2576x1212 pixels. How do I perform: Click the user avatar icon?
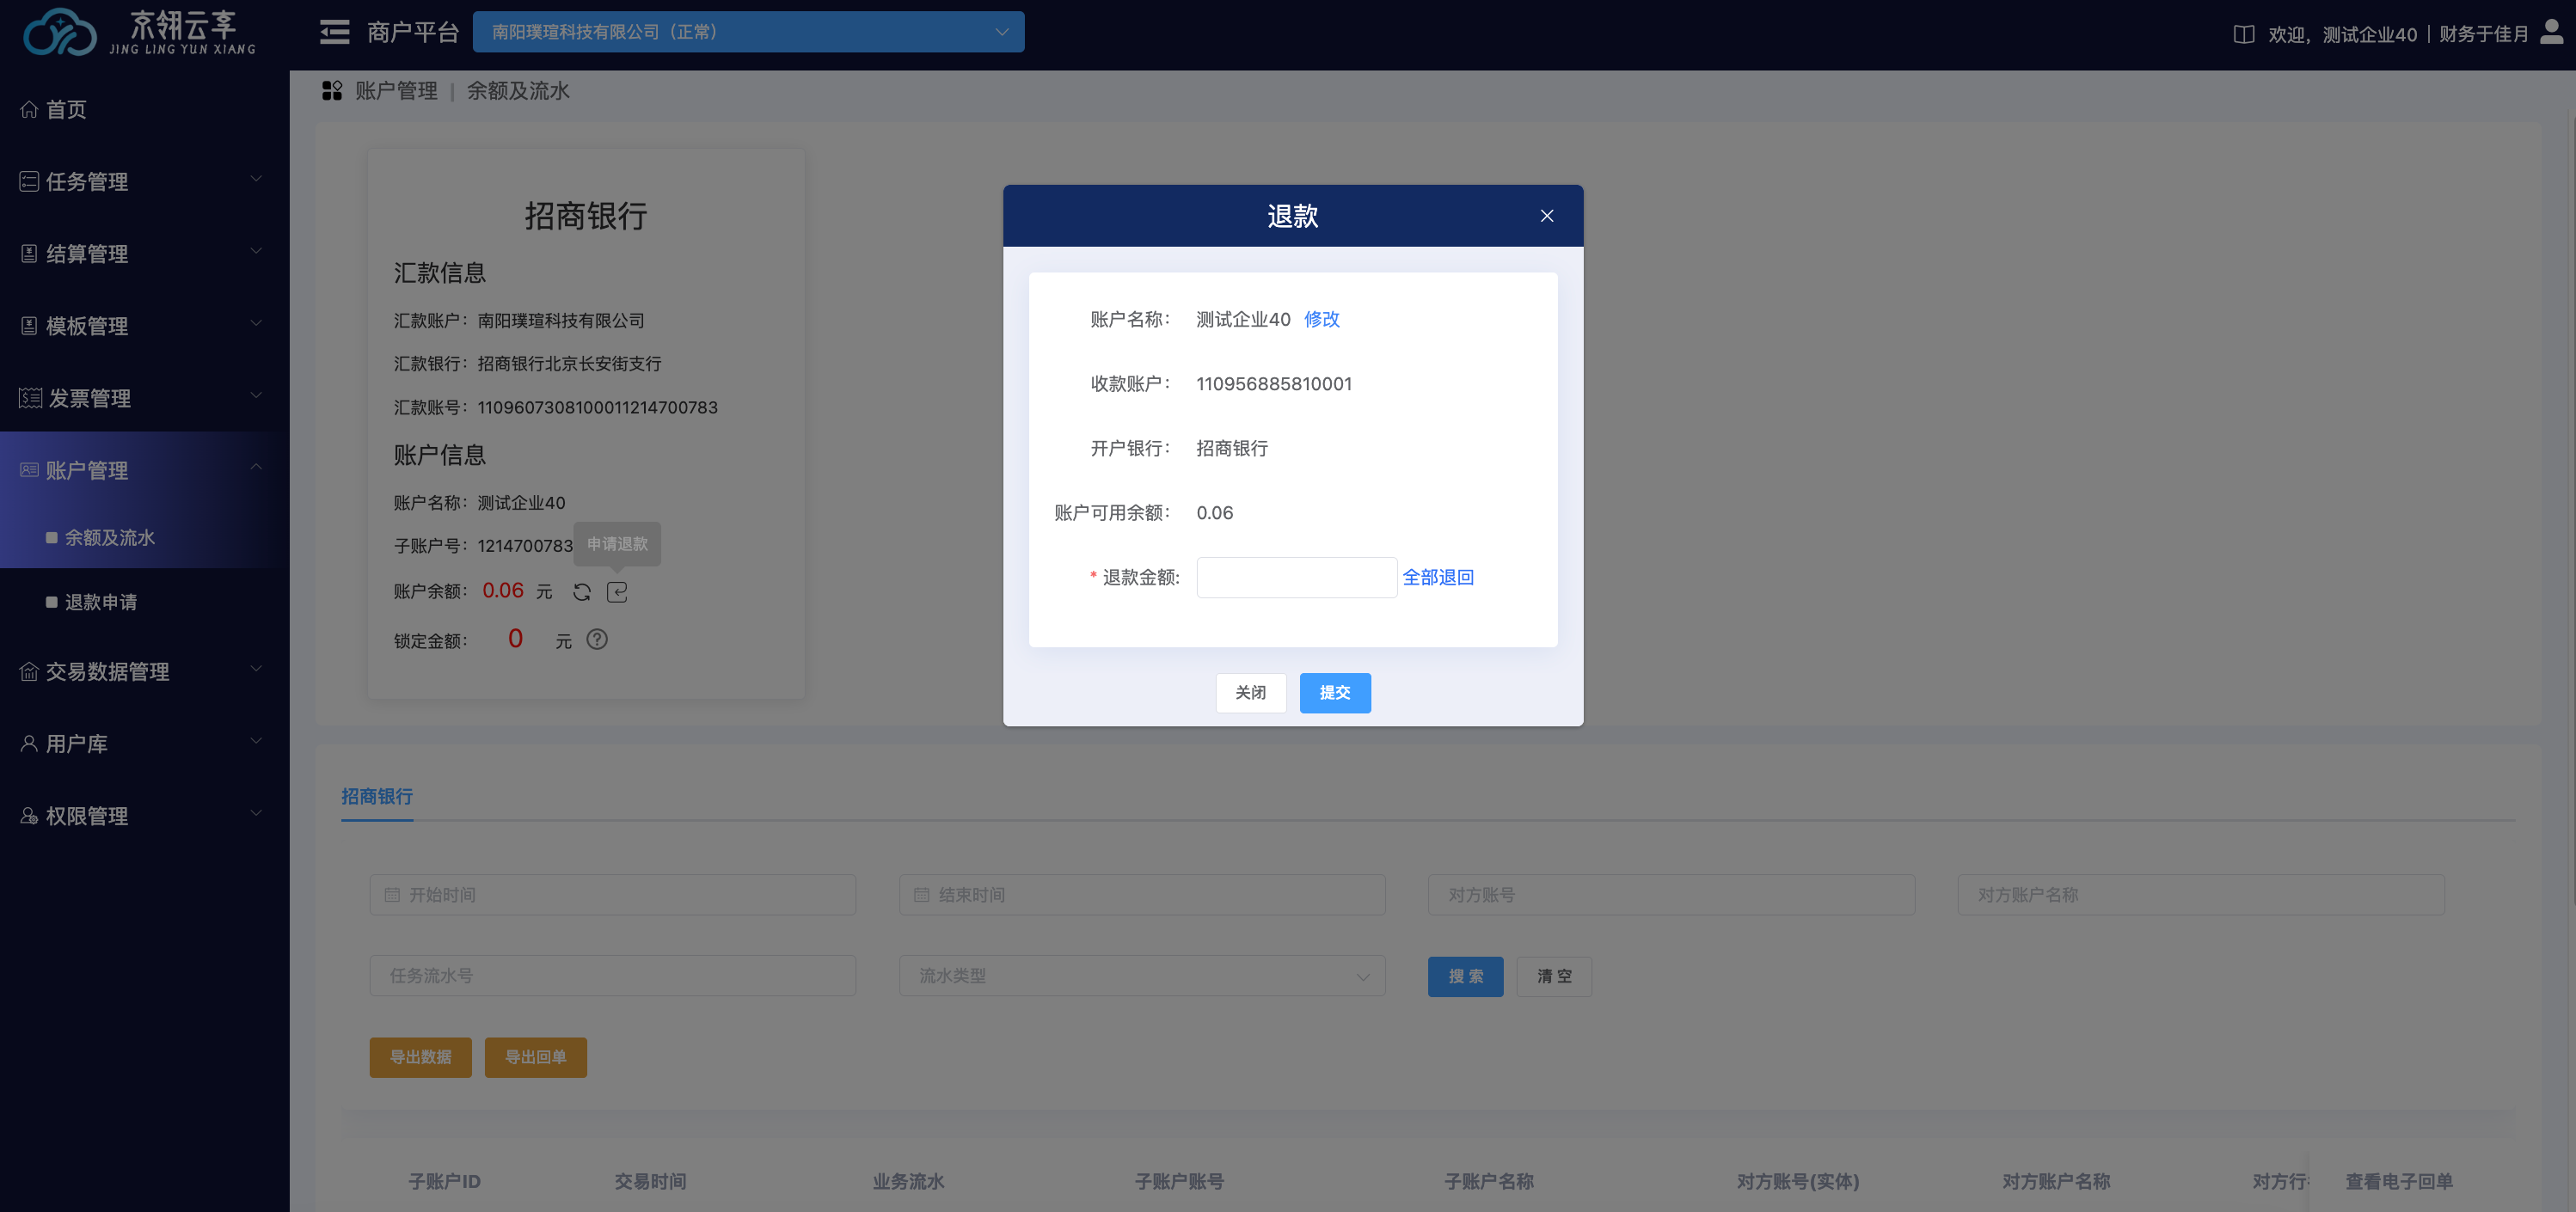pyautogui.click(x=2551, y=33)
